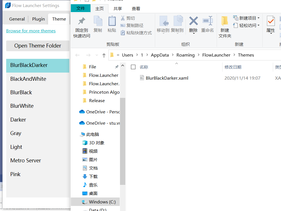The height and width of the screenshot is (211, 281).
Task: Click the Delete (删除) red X icon
Action: point(194,21)
